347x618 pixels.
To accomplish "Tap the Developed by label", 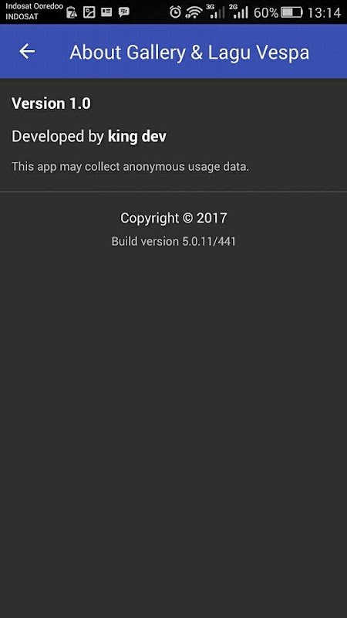I will [58, 137].
